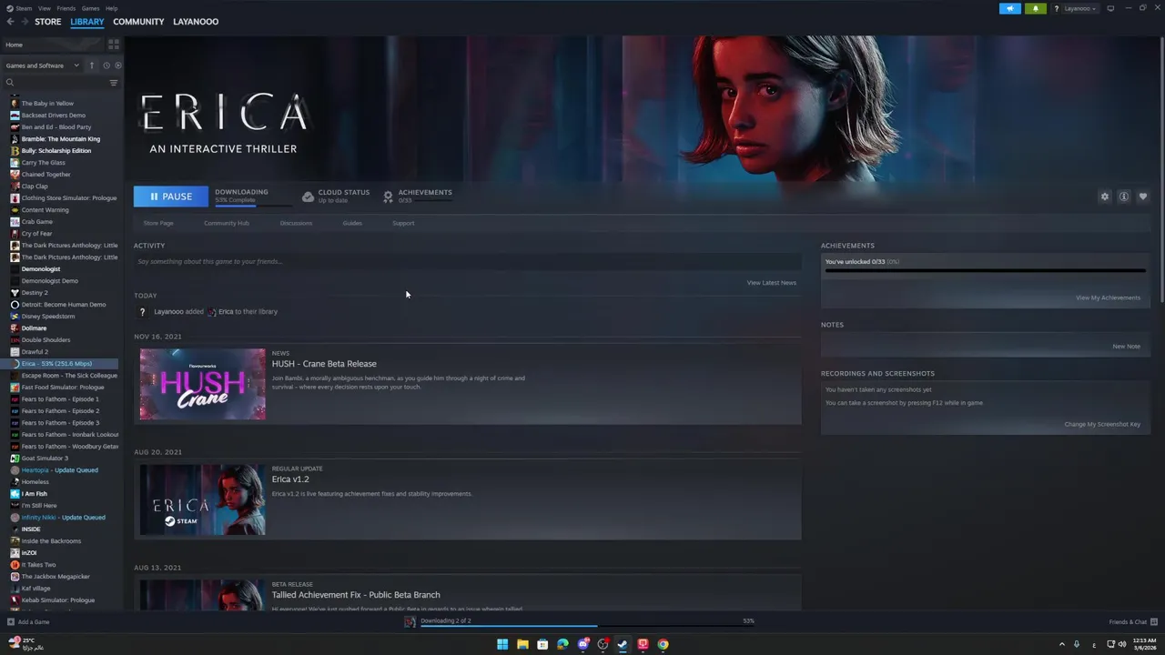Open the View menu
The width and height of the screenshot is (1165, 655).
pos(44,8)
